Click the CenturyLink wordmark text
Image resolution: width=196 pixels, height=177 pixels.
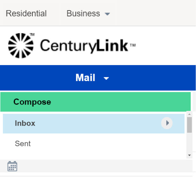point(84,46)
